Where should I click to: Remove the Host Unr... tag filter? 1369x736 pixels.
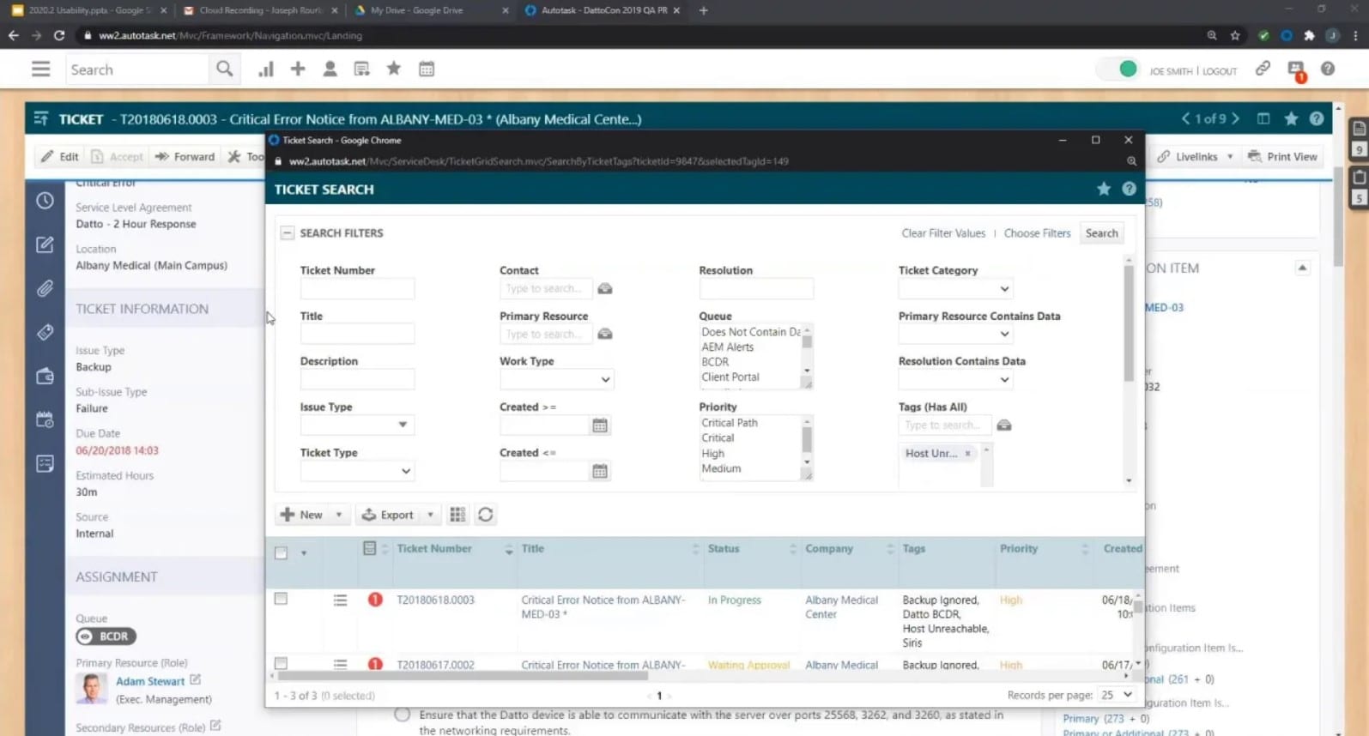tap(968, 454)
